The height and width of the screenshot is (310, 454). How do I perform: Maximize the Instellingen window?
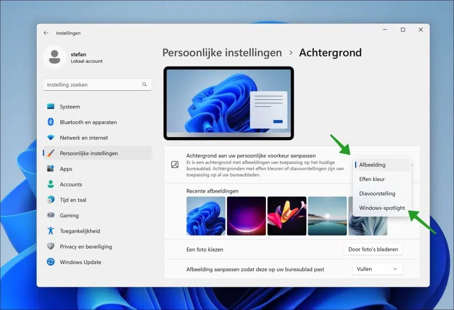pyautogui.click(x=403, y=30)
